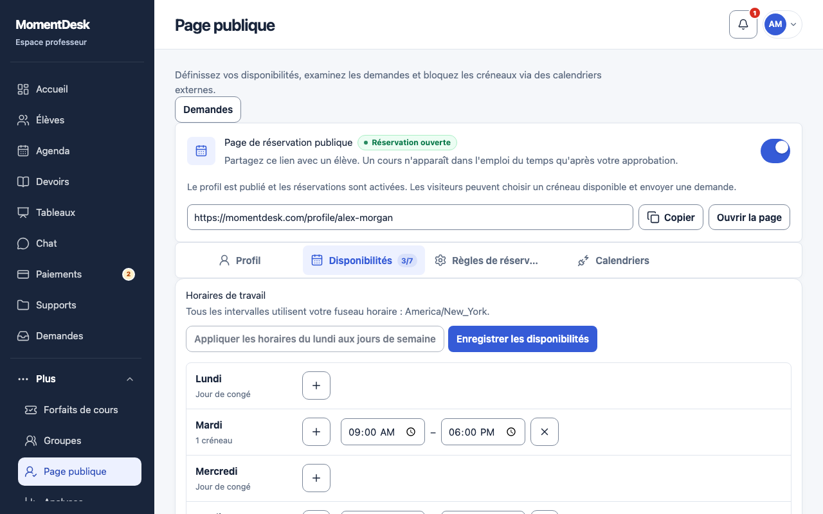Click the Demandes inbox icon in sidebar
Image resolution: width=823 pixels, height=514 pixels.
pyautogui.click(x=23, y=336)
